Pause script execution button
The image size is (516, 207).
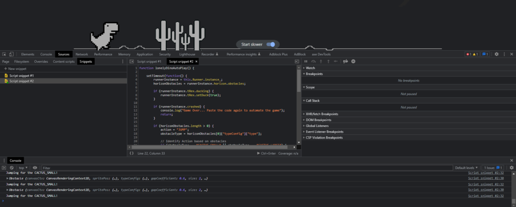click(x=306, y=61)
